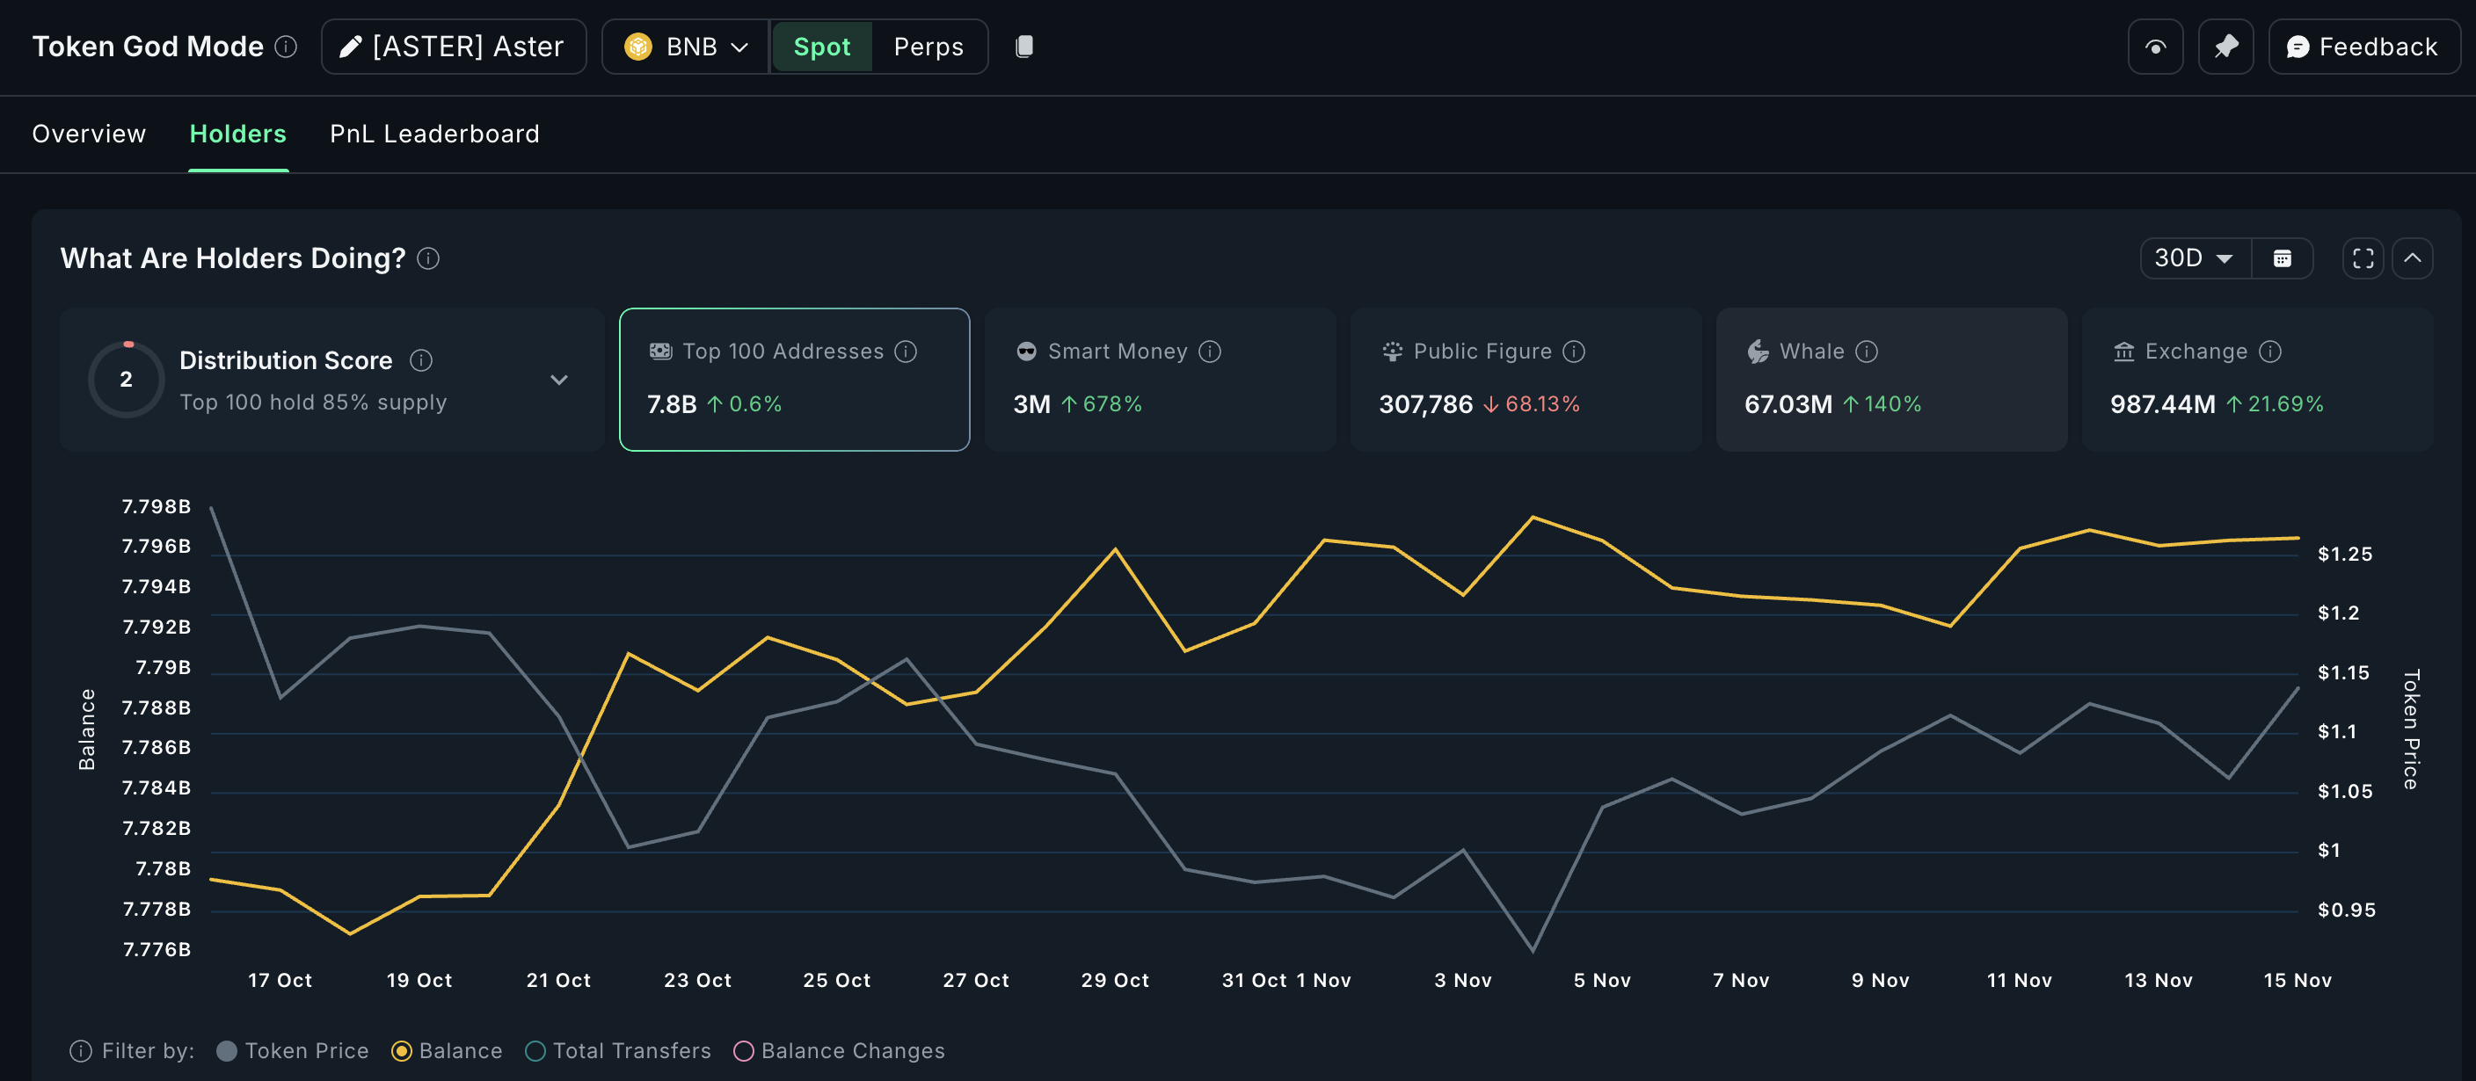Switch to the Perps toggle option
2476x1081 pixels.
927,46
